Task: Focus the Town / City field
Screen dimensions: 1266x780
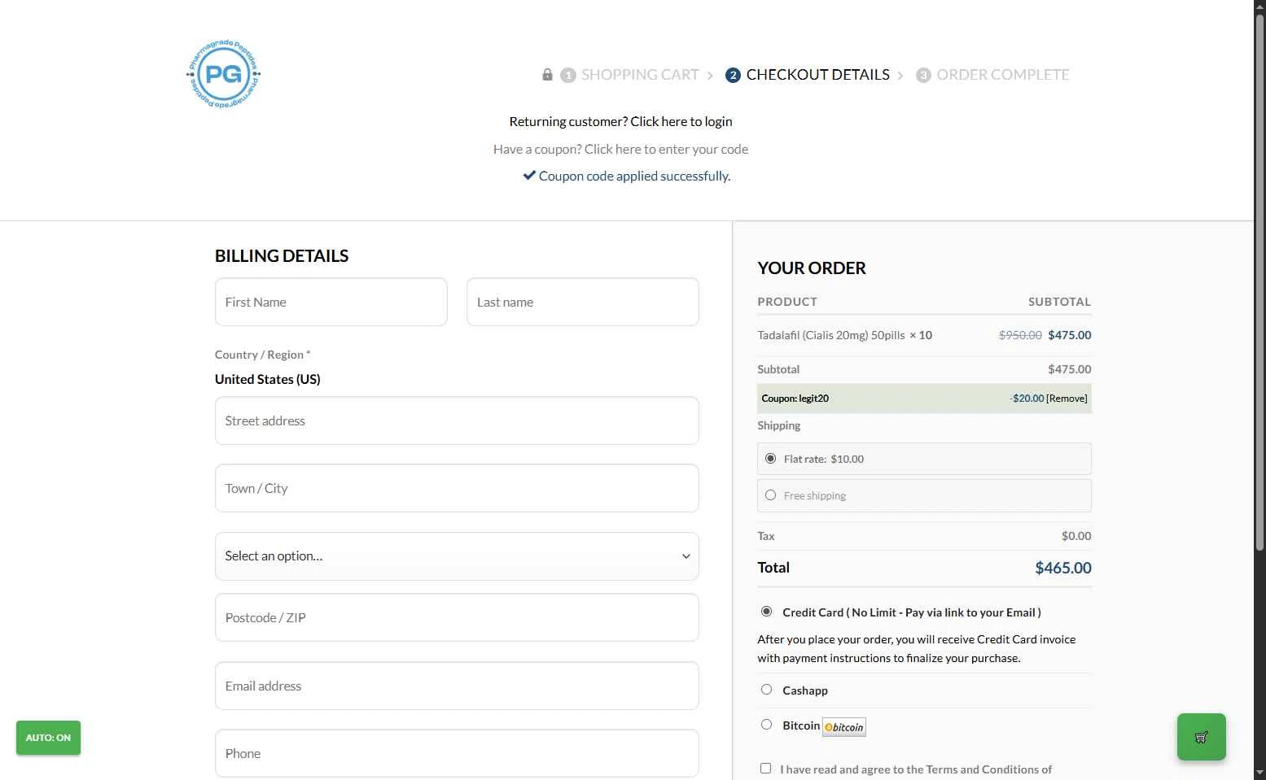Action: point(457,488)
